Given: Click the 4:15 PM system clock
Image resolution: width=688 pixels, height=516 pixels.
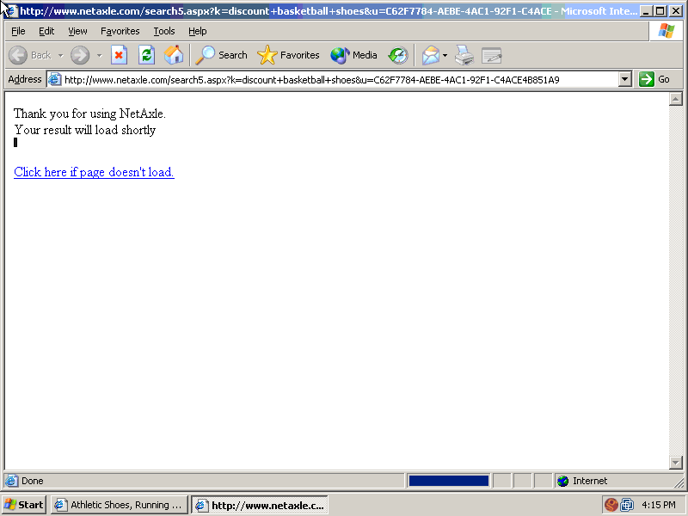Looking at the screenshot, I should [658, 505].
